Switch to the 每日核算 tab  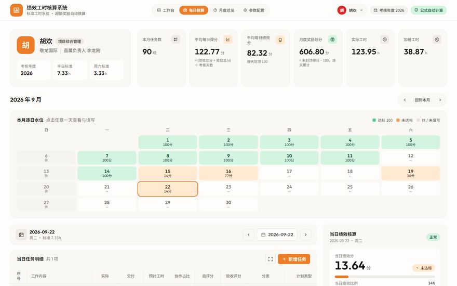pos(194,10)
